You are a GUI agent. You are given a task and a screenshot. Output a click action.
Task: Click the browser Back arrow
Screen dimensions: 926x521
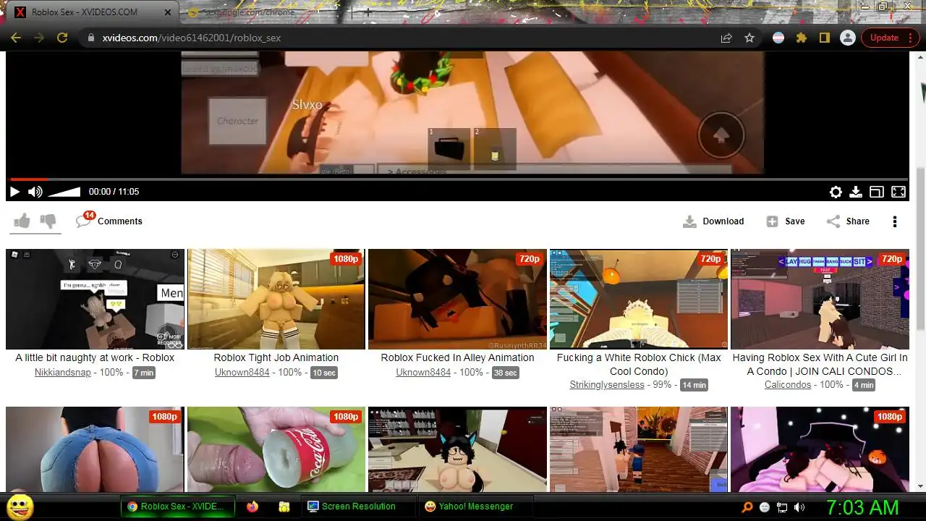[x=16, y=38]
